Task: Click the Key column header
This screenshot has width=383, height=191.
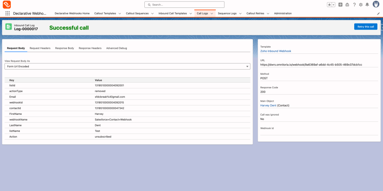Action: (12, 80)
